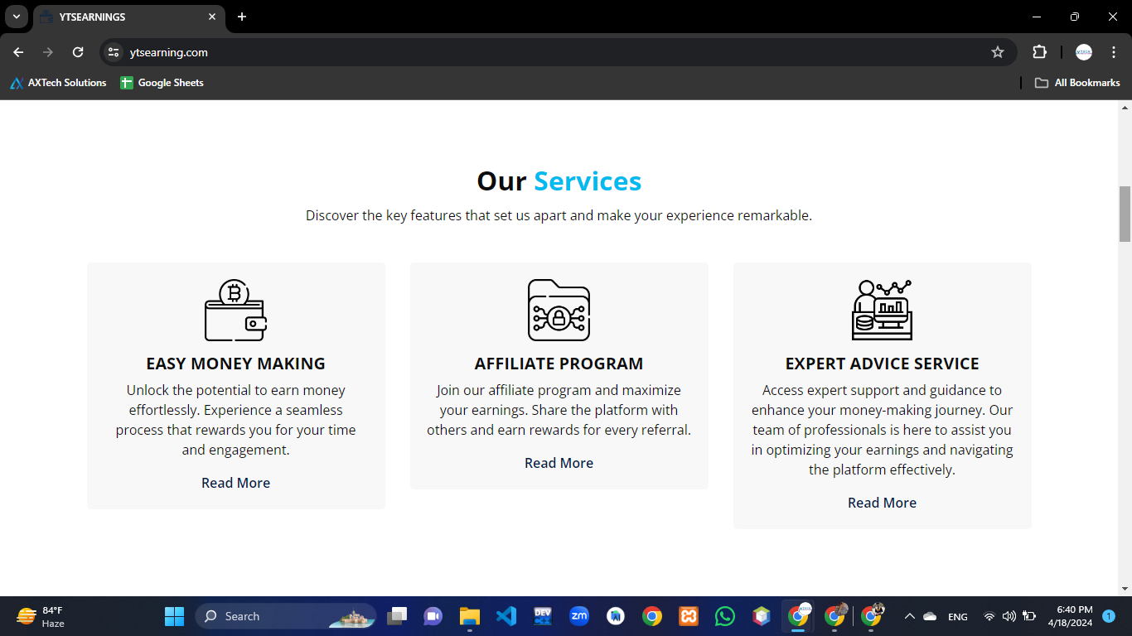Show hidden system tray icons
This screenshot has height=636, width=1132.
[909, 616]
